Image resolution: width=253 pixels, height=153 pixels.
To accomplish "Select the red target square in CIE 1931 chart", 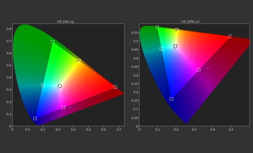I will click(x=116, y=87).
